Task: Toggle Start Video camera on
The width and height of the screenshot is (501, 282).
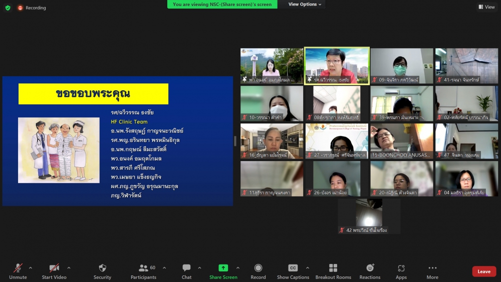Action: (x=54, y=268)
